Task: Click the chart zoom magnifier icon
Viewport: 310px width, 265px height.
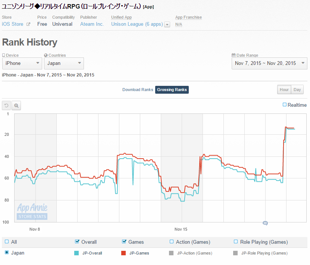Action: pos(16,105)
